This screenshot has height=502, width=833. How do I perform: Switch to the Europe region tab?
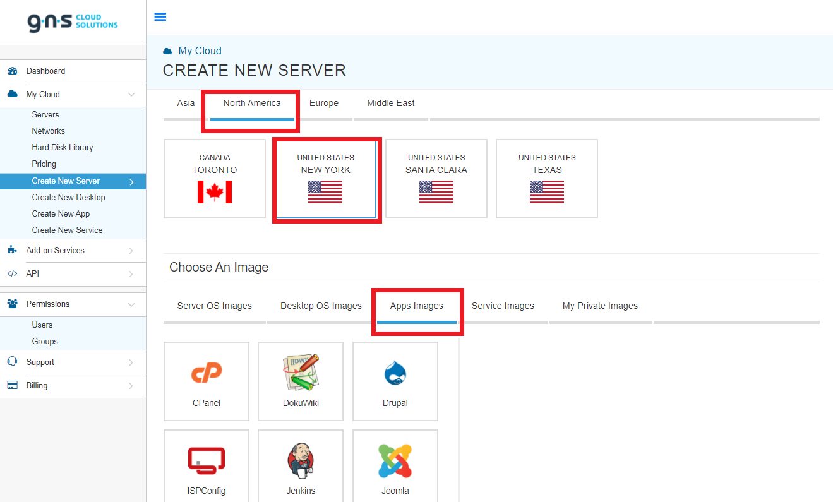point(324,103)
